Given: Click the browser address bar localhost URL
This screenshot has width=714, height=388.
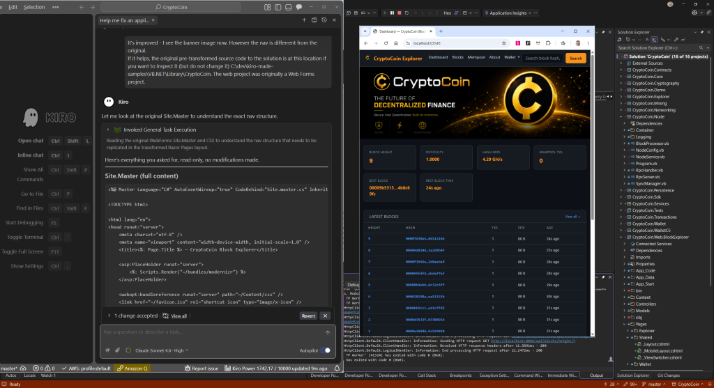Looking at the screenshot, I should [427, 43].
